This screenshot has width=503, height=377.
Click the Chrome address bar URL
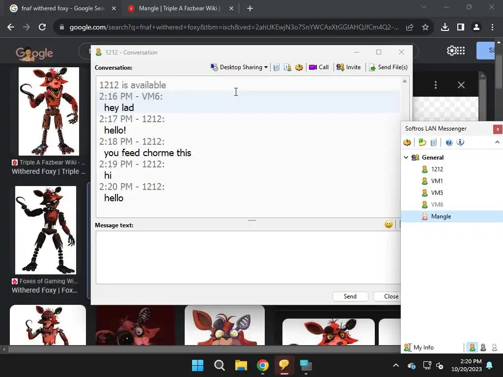pos(234,27)
